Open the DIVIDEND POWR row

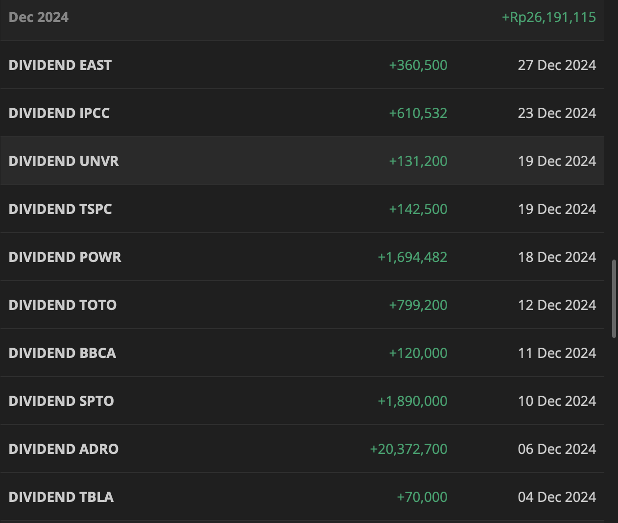coord(65,257)
